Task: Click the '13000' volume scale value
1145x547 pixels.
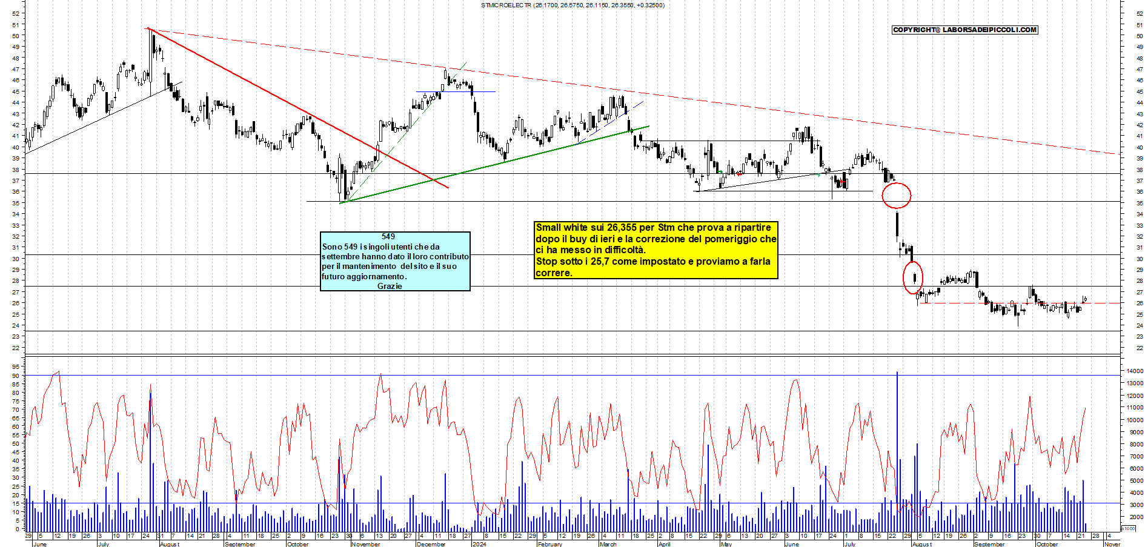Action: [1135, 383]
